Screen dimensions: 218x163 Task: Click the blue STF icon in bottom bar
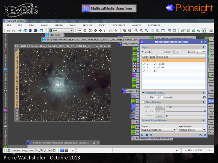62,150
